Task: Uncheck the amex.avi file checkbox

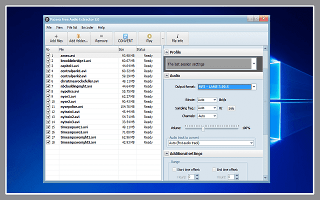Action: (x=48, y=56)
